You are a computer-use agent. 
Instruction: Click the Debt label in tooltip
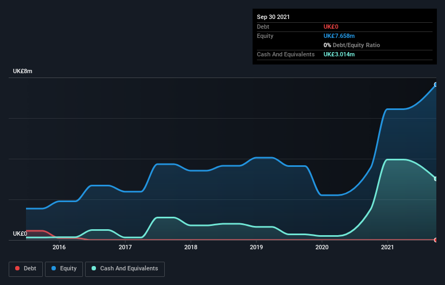point(263,27)
